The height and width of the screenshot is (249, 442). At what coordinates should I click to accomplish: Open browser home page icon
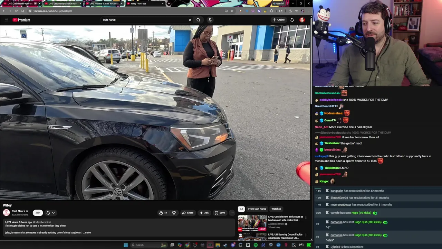22,11
